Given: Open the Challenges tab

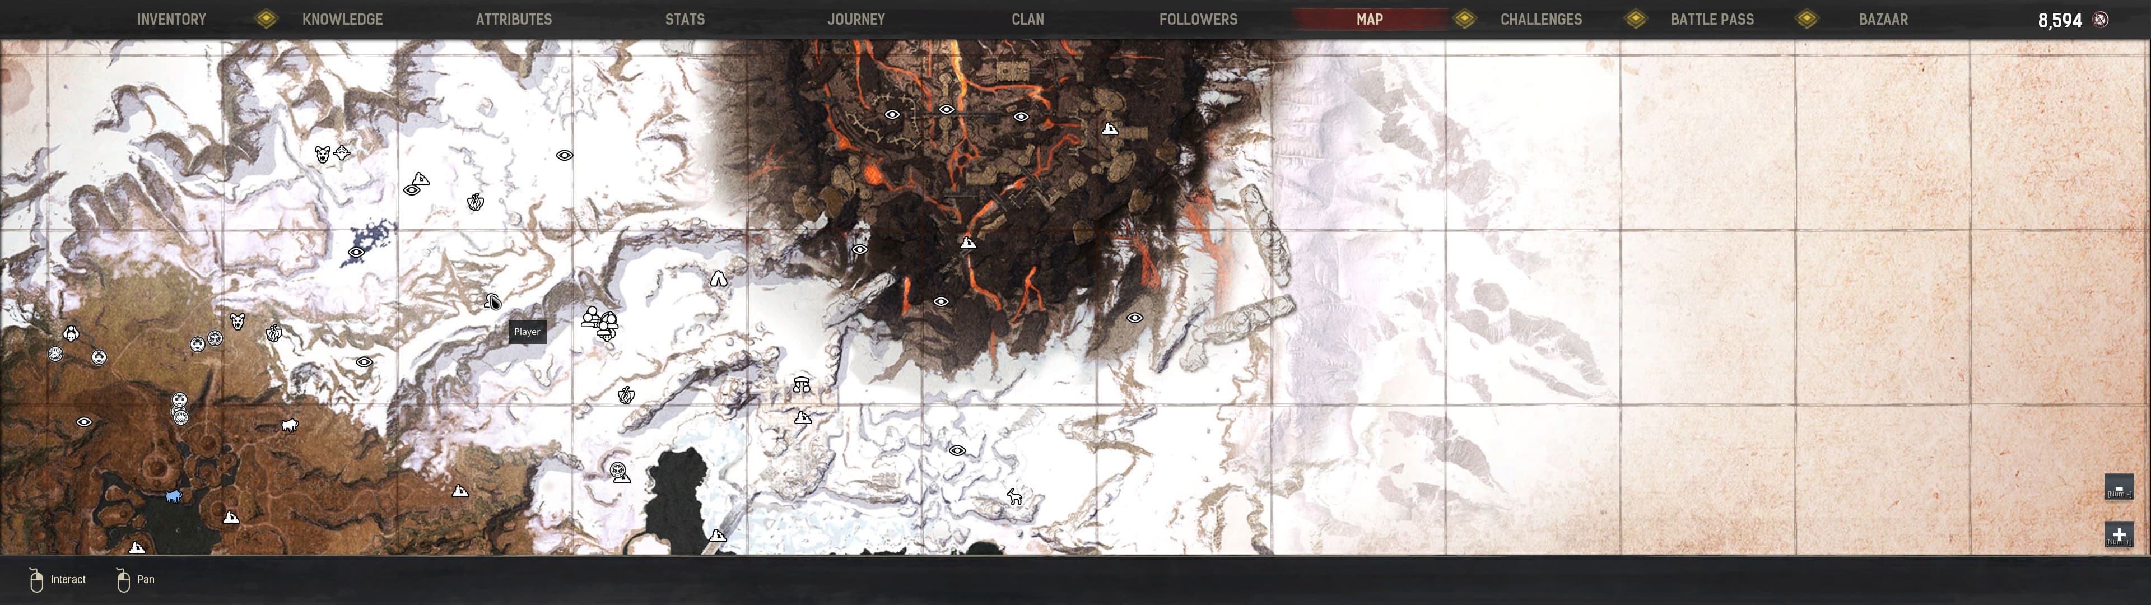Looking at the screenshot, I should (x=1540, y=19).
